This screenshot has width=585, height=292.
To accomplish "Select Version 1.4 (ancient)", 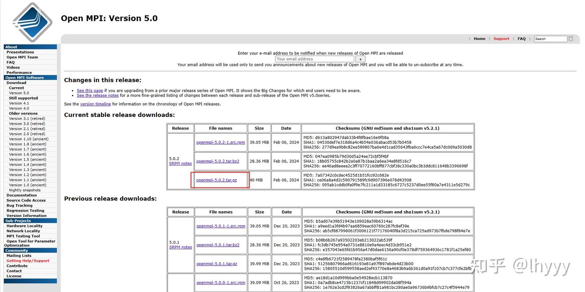I will (28, 164).
